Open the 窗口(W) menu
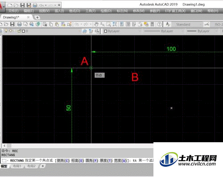 tap(196, 11)
